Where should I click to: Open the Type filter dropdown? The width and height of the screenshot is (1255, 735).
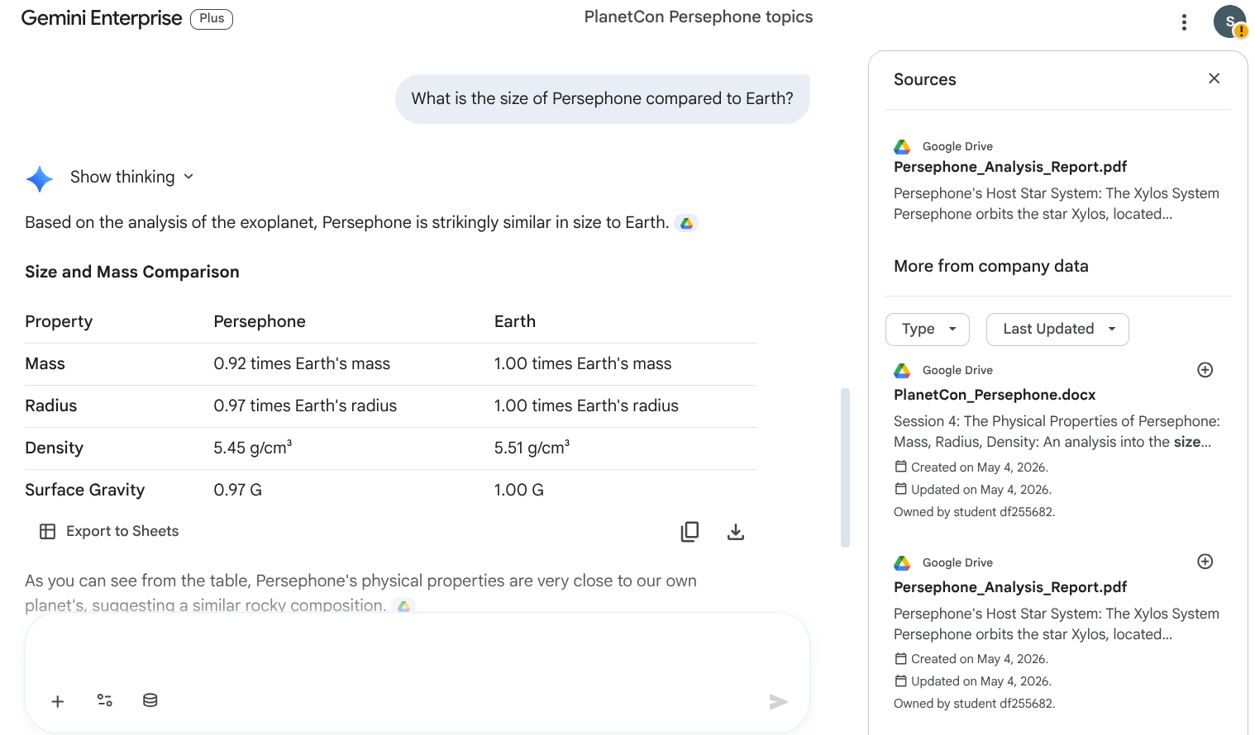click(928, 329)
